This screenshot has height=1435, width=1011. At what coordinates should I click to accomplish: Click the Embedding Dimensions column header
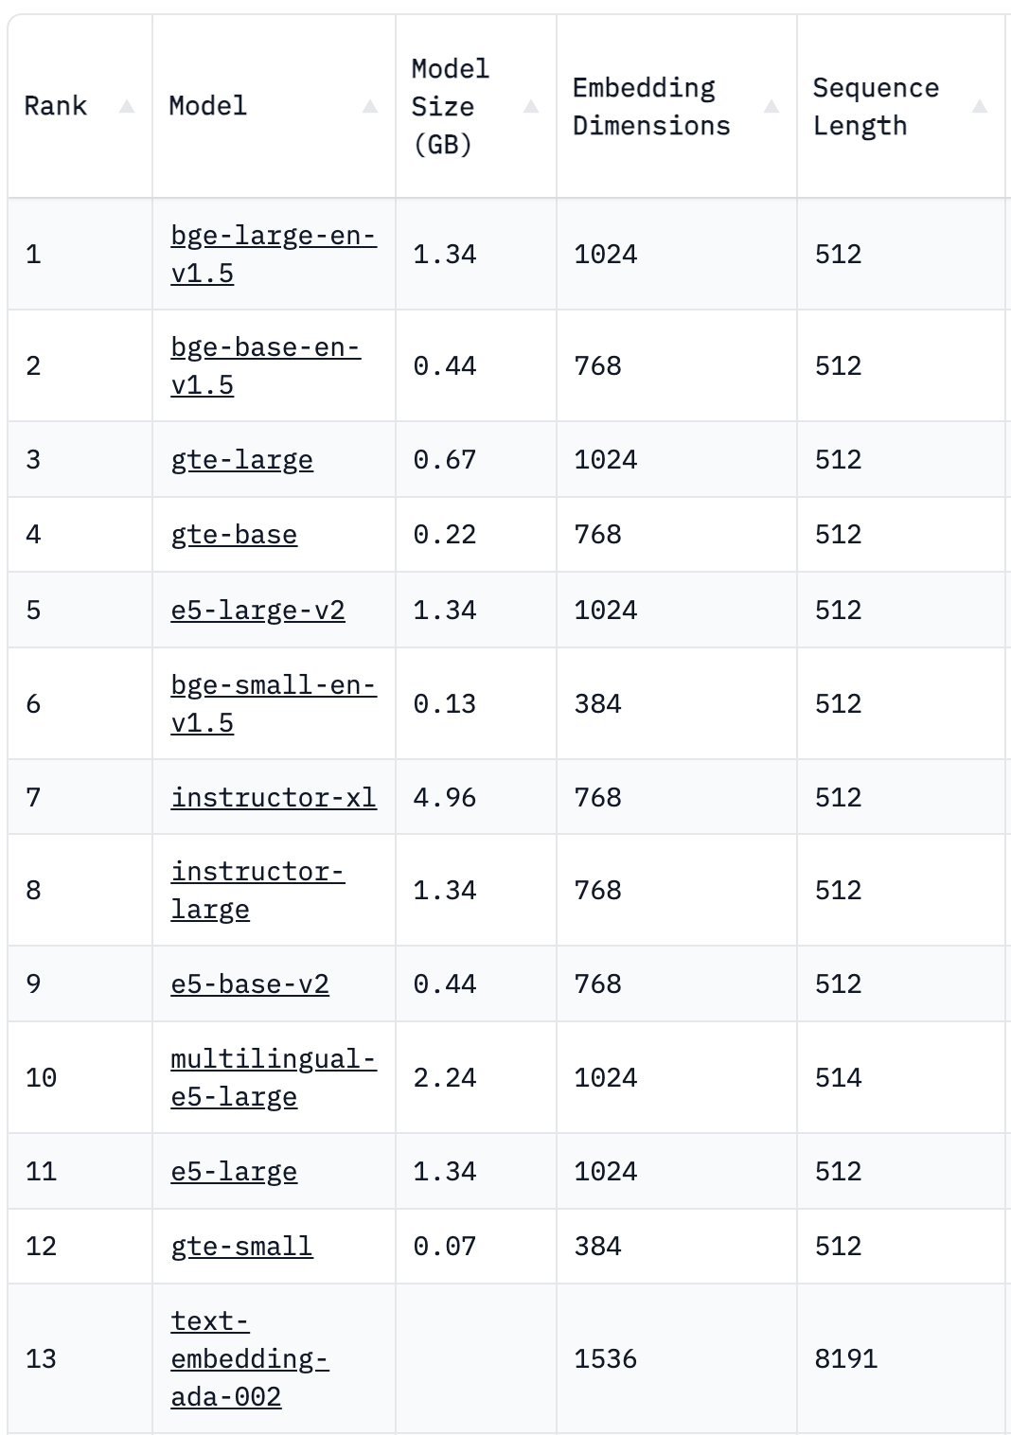(x=651, y=107)
